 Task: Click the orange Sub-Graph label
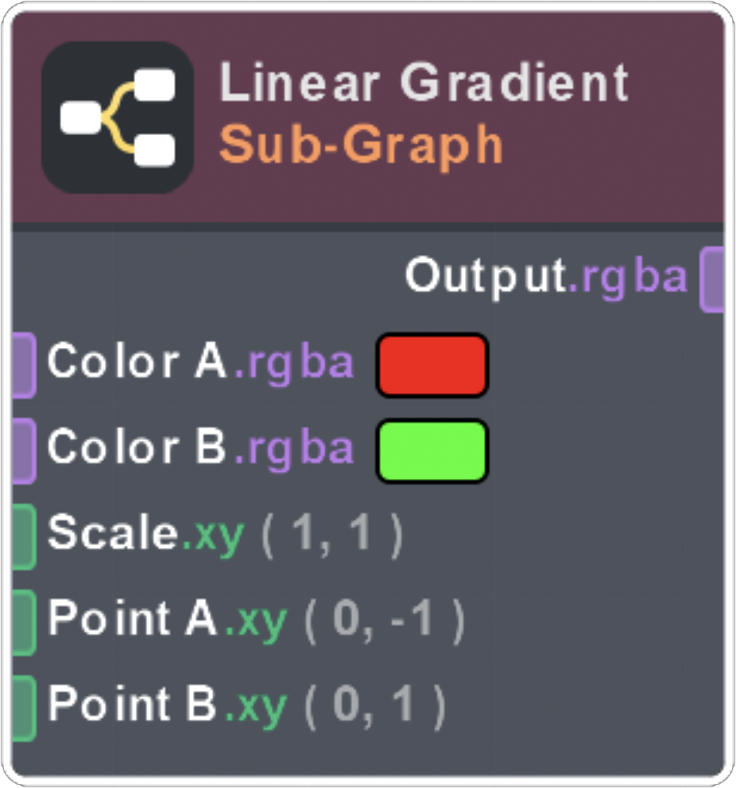[362, 145]
